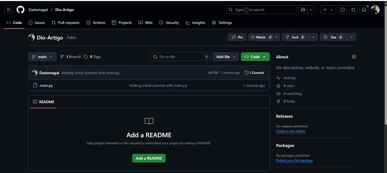Select the Code tab

14,23
